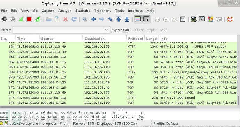240x127 pixels.
Task: Open capture options gear icon
Action: [x=13, y=19]
